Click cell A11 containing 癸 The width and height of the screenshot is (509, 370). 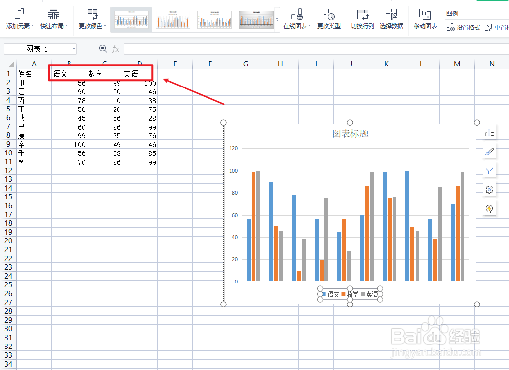(34, 162)
